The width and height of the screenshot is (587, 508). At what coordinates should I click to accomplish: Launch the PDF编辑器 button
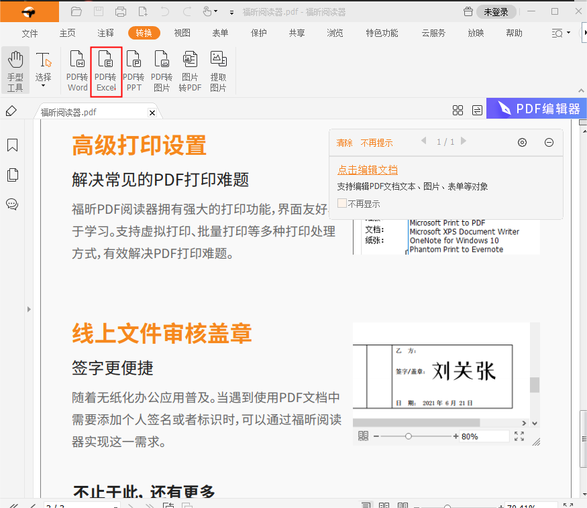[x=538, y=108]
